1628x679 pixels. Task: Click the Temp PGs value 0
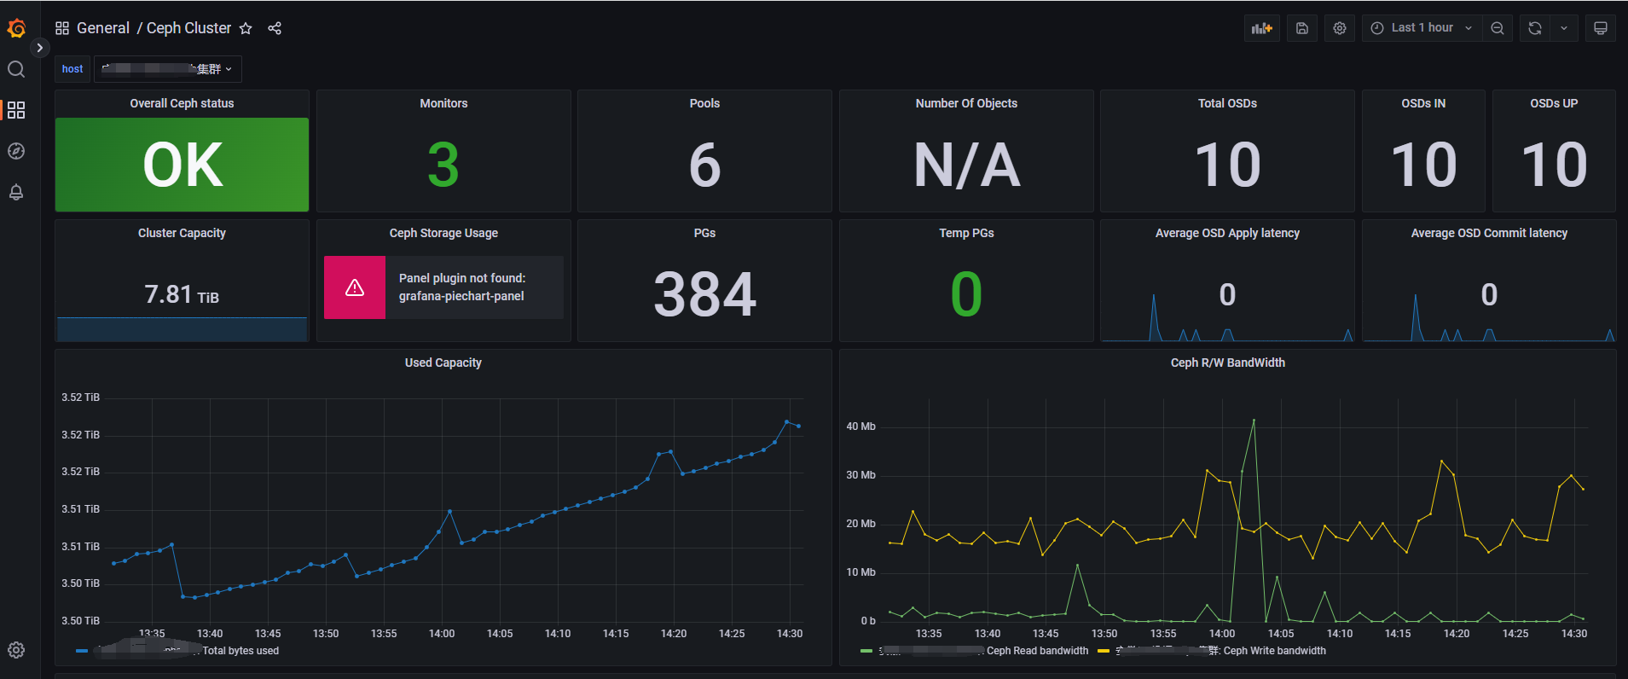[966, 294]
